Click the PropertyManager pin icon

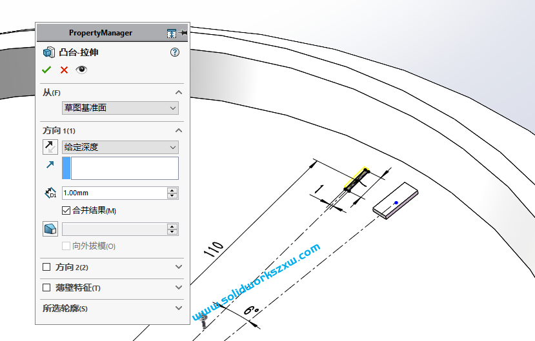coord(183,33)
